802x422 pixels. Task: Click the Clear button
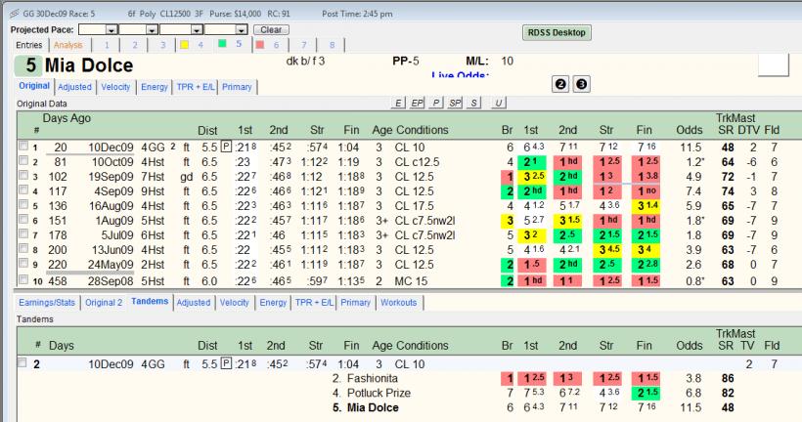pyautogui.click(x=271, y=29)
